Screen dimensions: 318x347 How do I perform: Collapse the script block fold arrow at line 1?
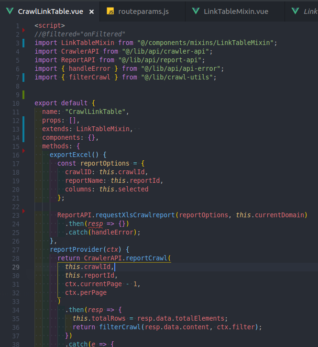[23, 30]
